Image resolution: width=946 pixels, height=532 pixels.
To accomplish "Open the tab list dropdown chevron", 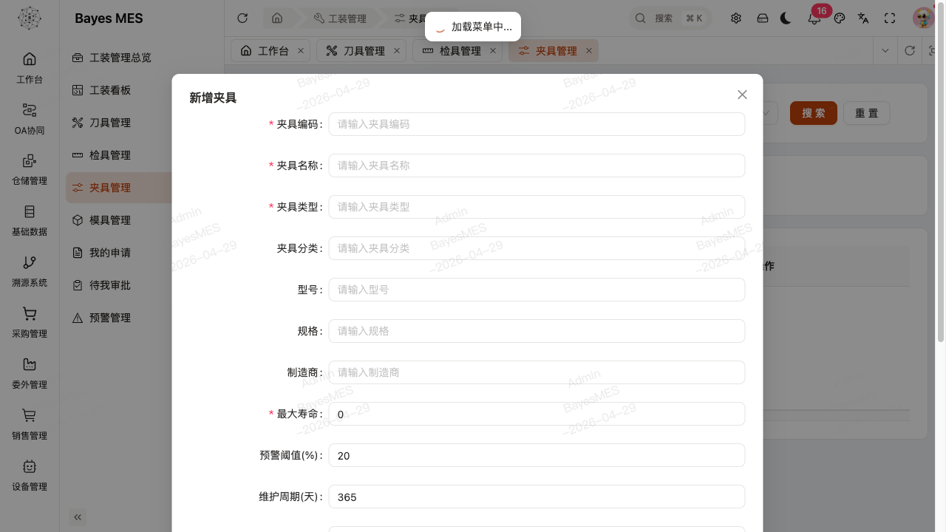I will (885, 51).
